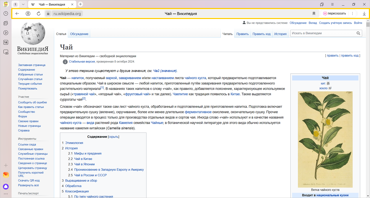The width and height of the screenshot is (370, 198).
Task: Open a new tab with plus button
Action: [x=80, y=4]
